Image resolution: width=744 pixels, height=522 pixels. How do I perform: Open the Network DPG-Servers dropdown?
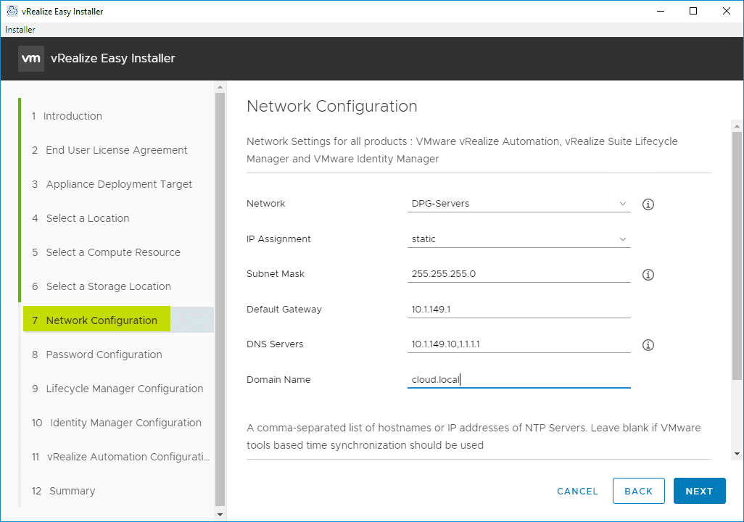518,204
